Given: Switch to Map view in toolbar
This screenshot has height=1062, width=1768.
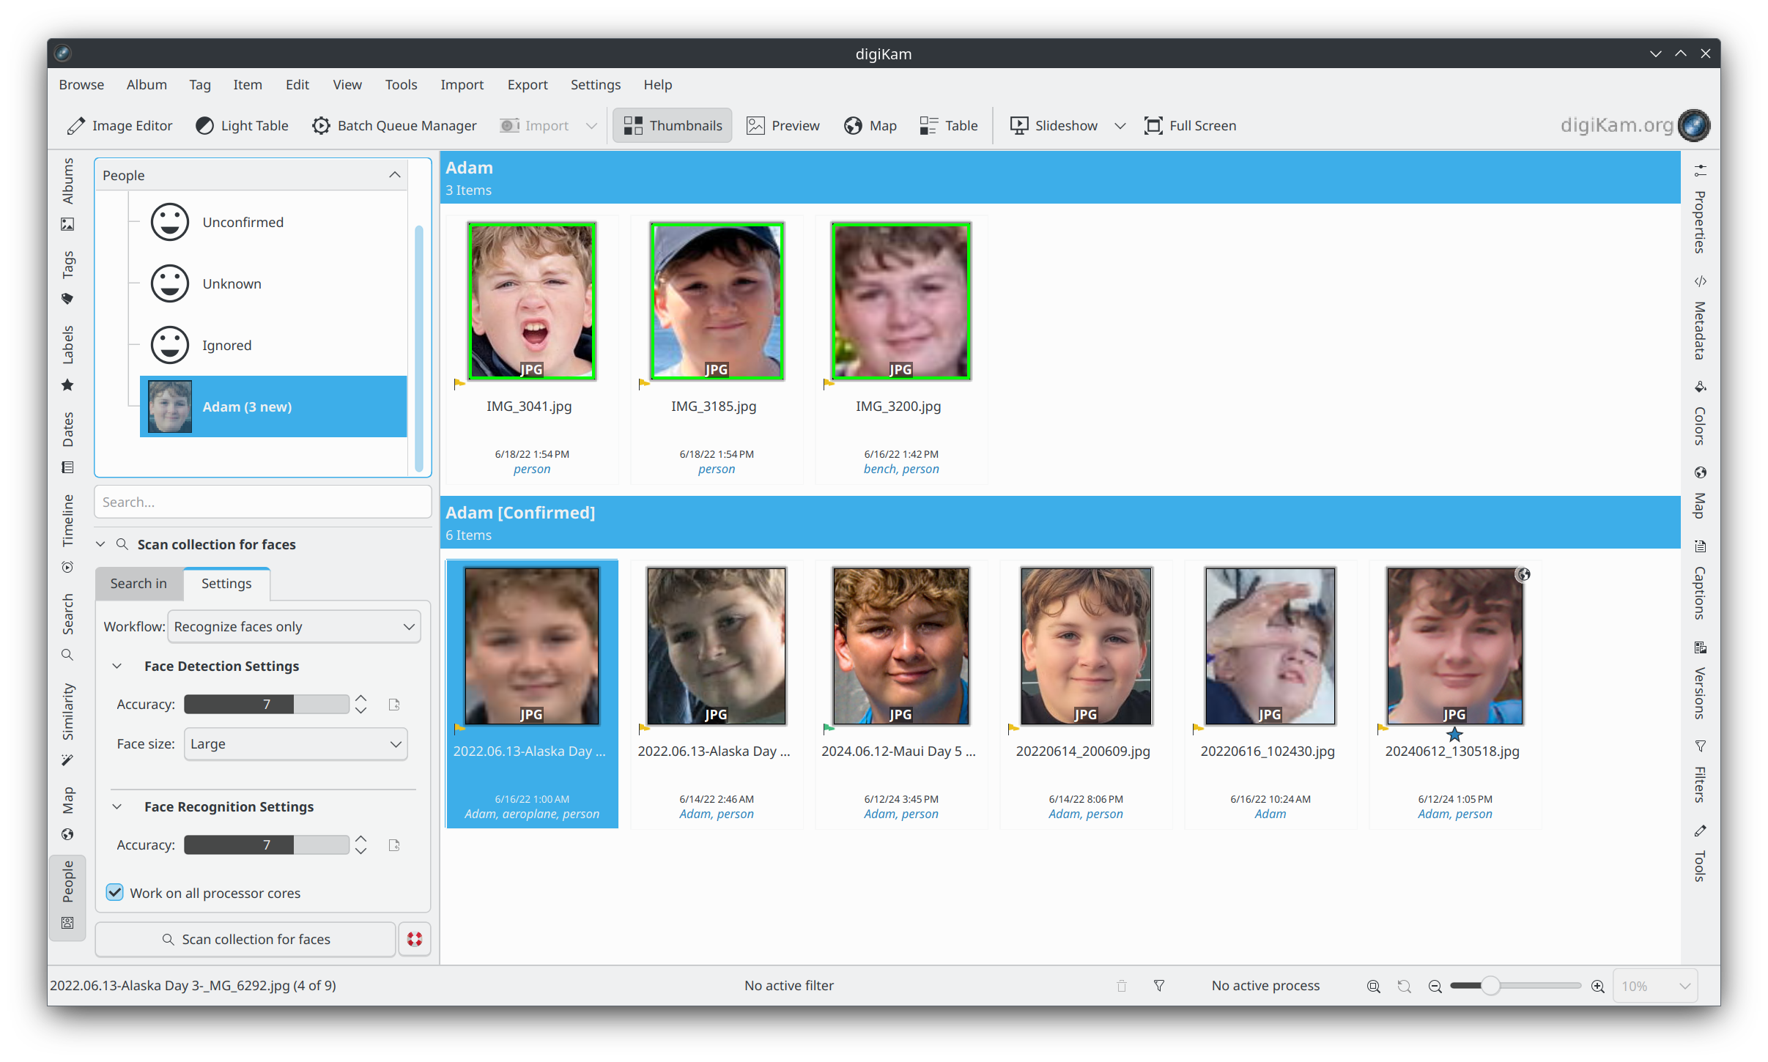Looking at the screenshot, I should (x=870, y=125).
